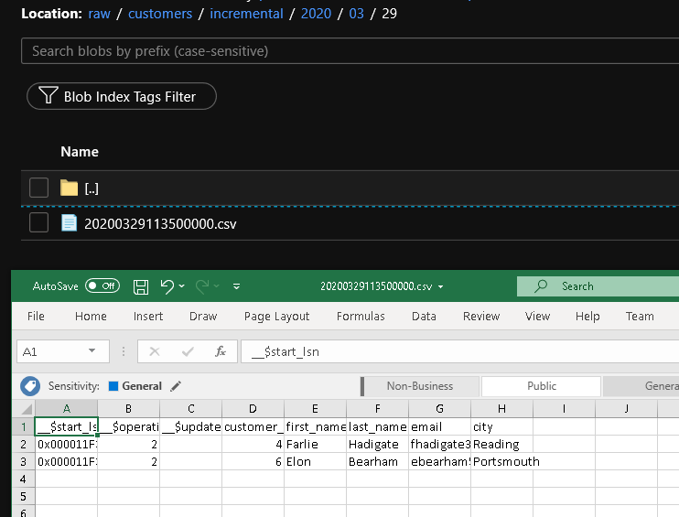Click the Insert Function fx icon
Viewport: 679px width, 517px height.
[220, 351]
